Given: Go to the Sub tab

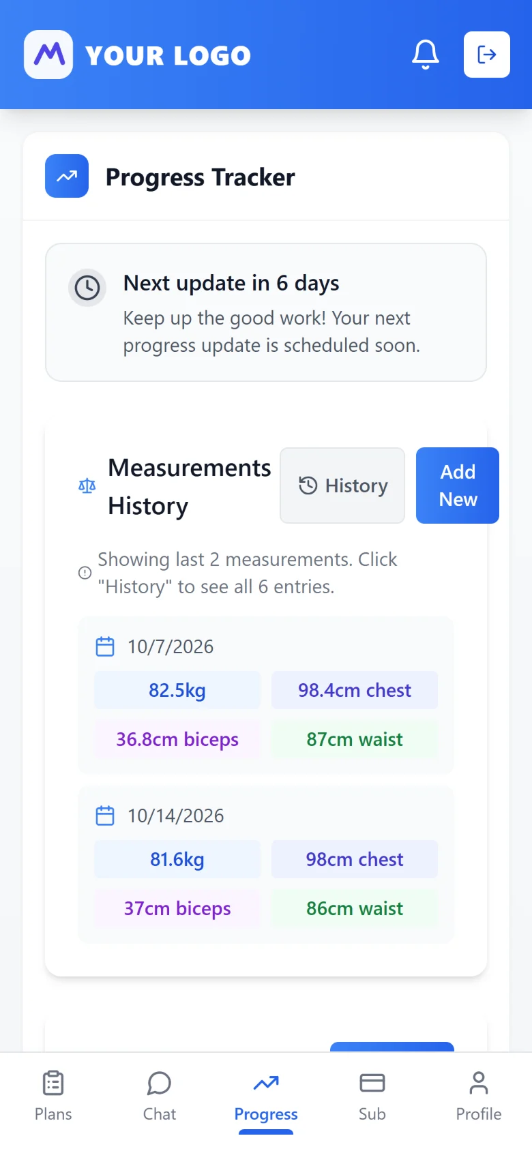Looking at the screenshot, I should tap(372, 1096).
